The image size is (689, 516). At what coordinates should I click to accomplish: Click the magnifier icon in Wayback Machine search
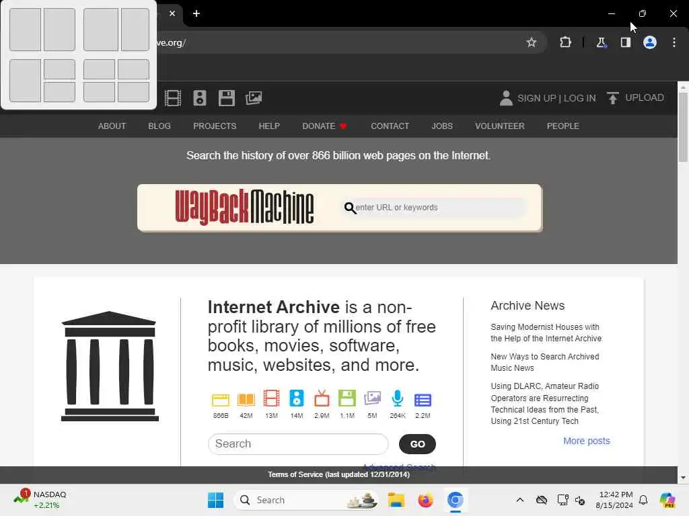pyautogui.click(x=350, y=208)
